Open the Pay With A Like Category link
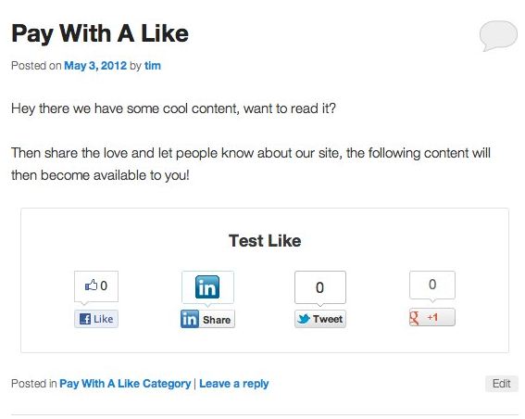 125,384
